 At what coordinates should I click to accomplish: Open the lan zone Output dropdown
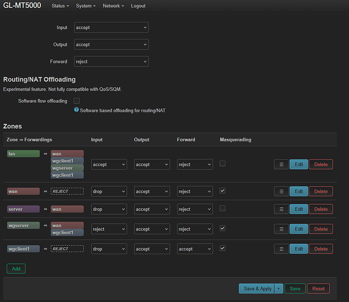pyautogui.click(x=152, y=164)
